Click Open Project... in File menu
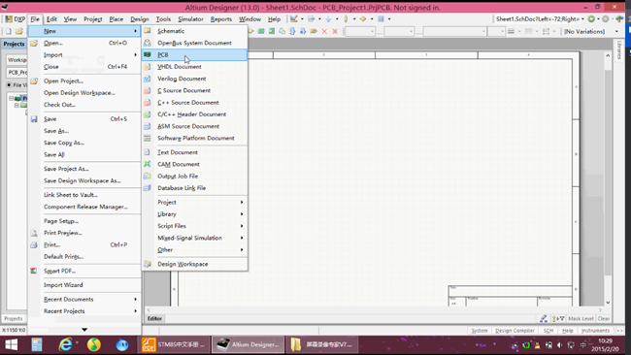The width and height of the screenshot is (631, 355). tap(84, 81)
